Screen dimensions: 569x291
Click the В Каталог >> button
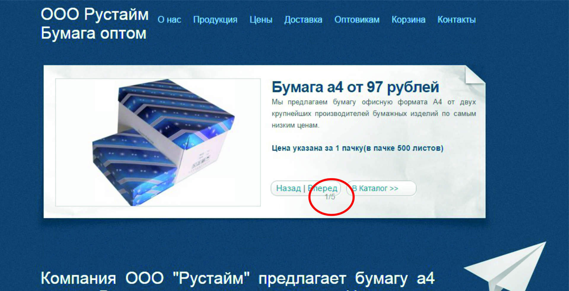click(381, 188)
